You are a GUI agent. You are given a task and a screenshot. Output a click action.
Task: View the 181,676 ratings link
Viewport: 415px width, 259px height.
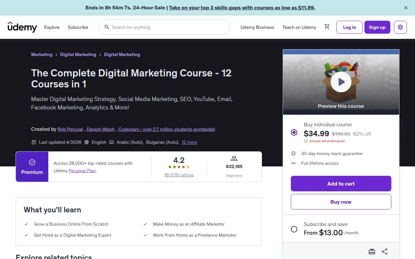(179, 175)
